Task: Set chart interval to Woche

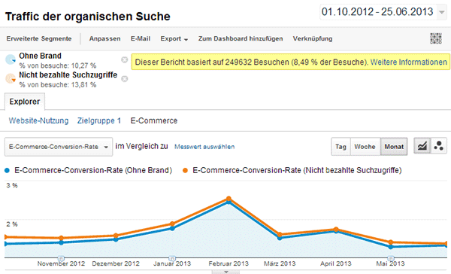Action: pyautogui.click(x=365, y=147)
